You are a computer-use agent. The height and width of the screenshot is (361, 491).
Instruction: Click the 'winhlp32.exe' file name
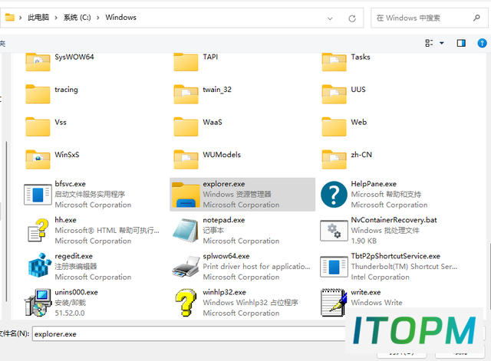pos(225,292)
